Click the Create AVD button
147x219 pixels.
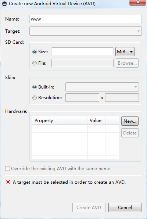(89, 207)
